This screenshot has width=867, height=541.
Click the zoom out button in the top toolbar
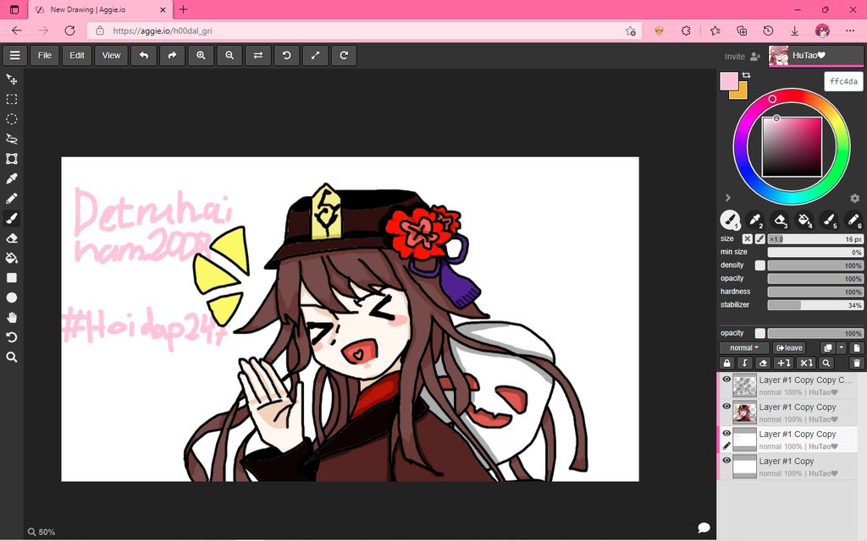(229, 55)
